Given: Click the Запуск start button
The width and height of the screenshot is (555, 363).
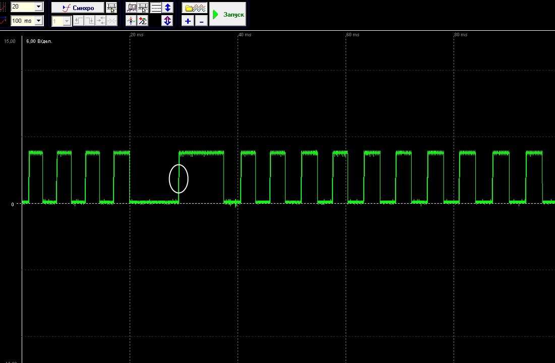Looking at the screenshot, I should click(228, 14).
